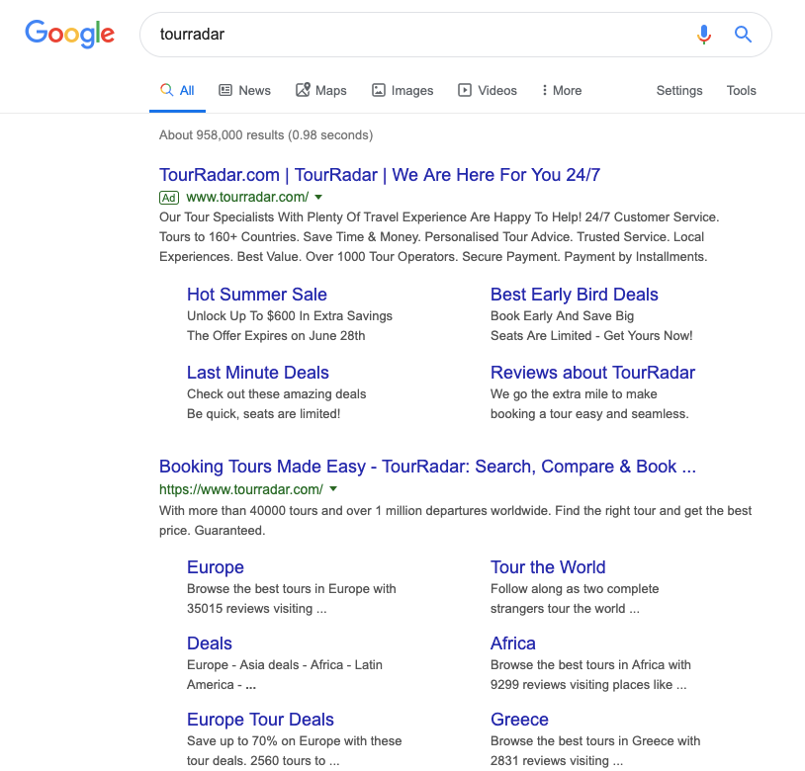This screenshot has width=805, height=771.
Task: Open the Tour the World sitelink
Action: pos(548,567)
